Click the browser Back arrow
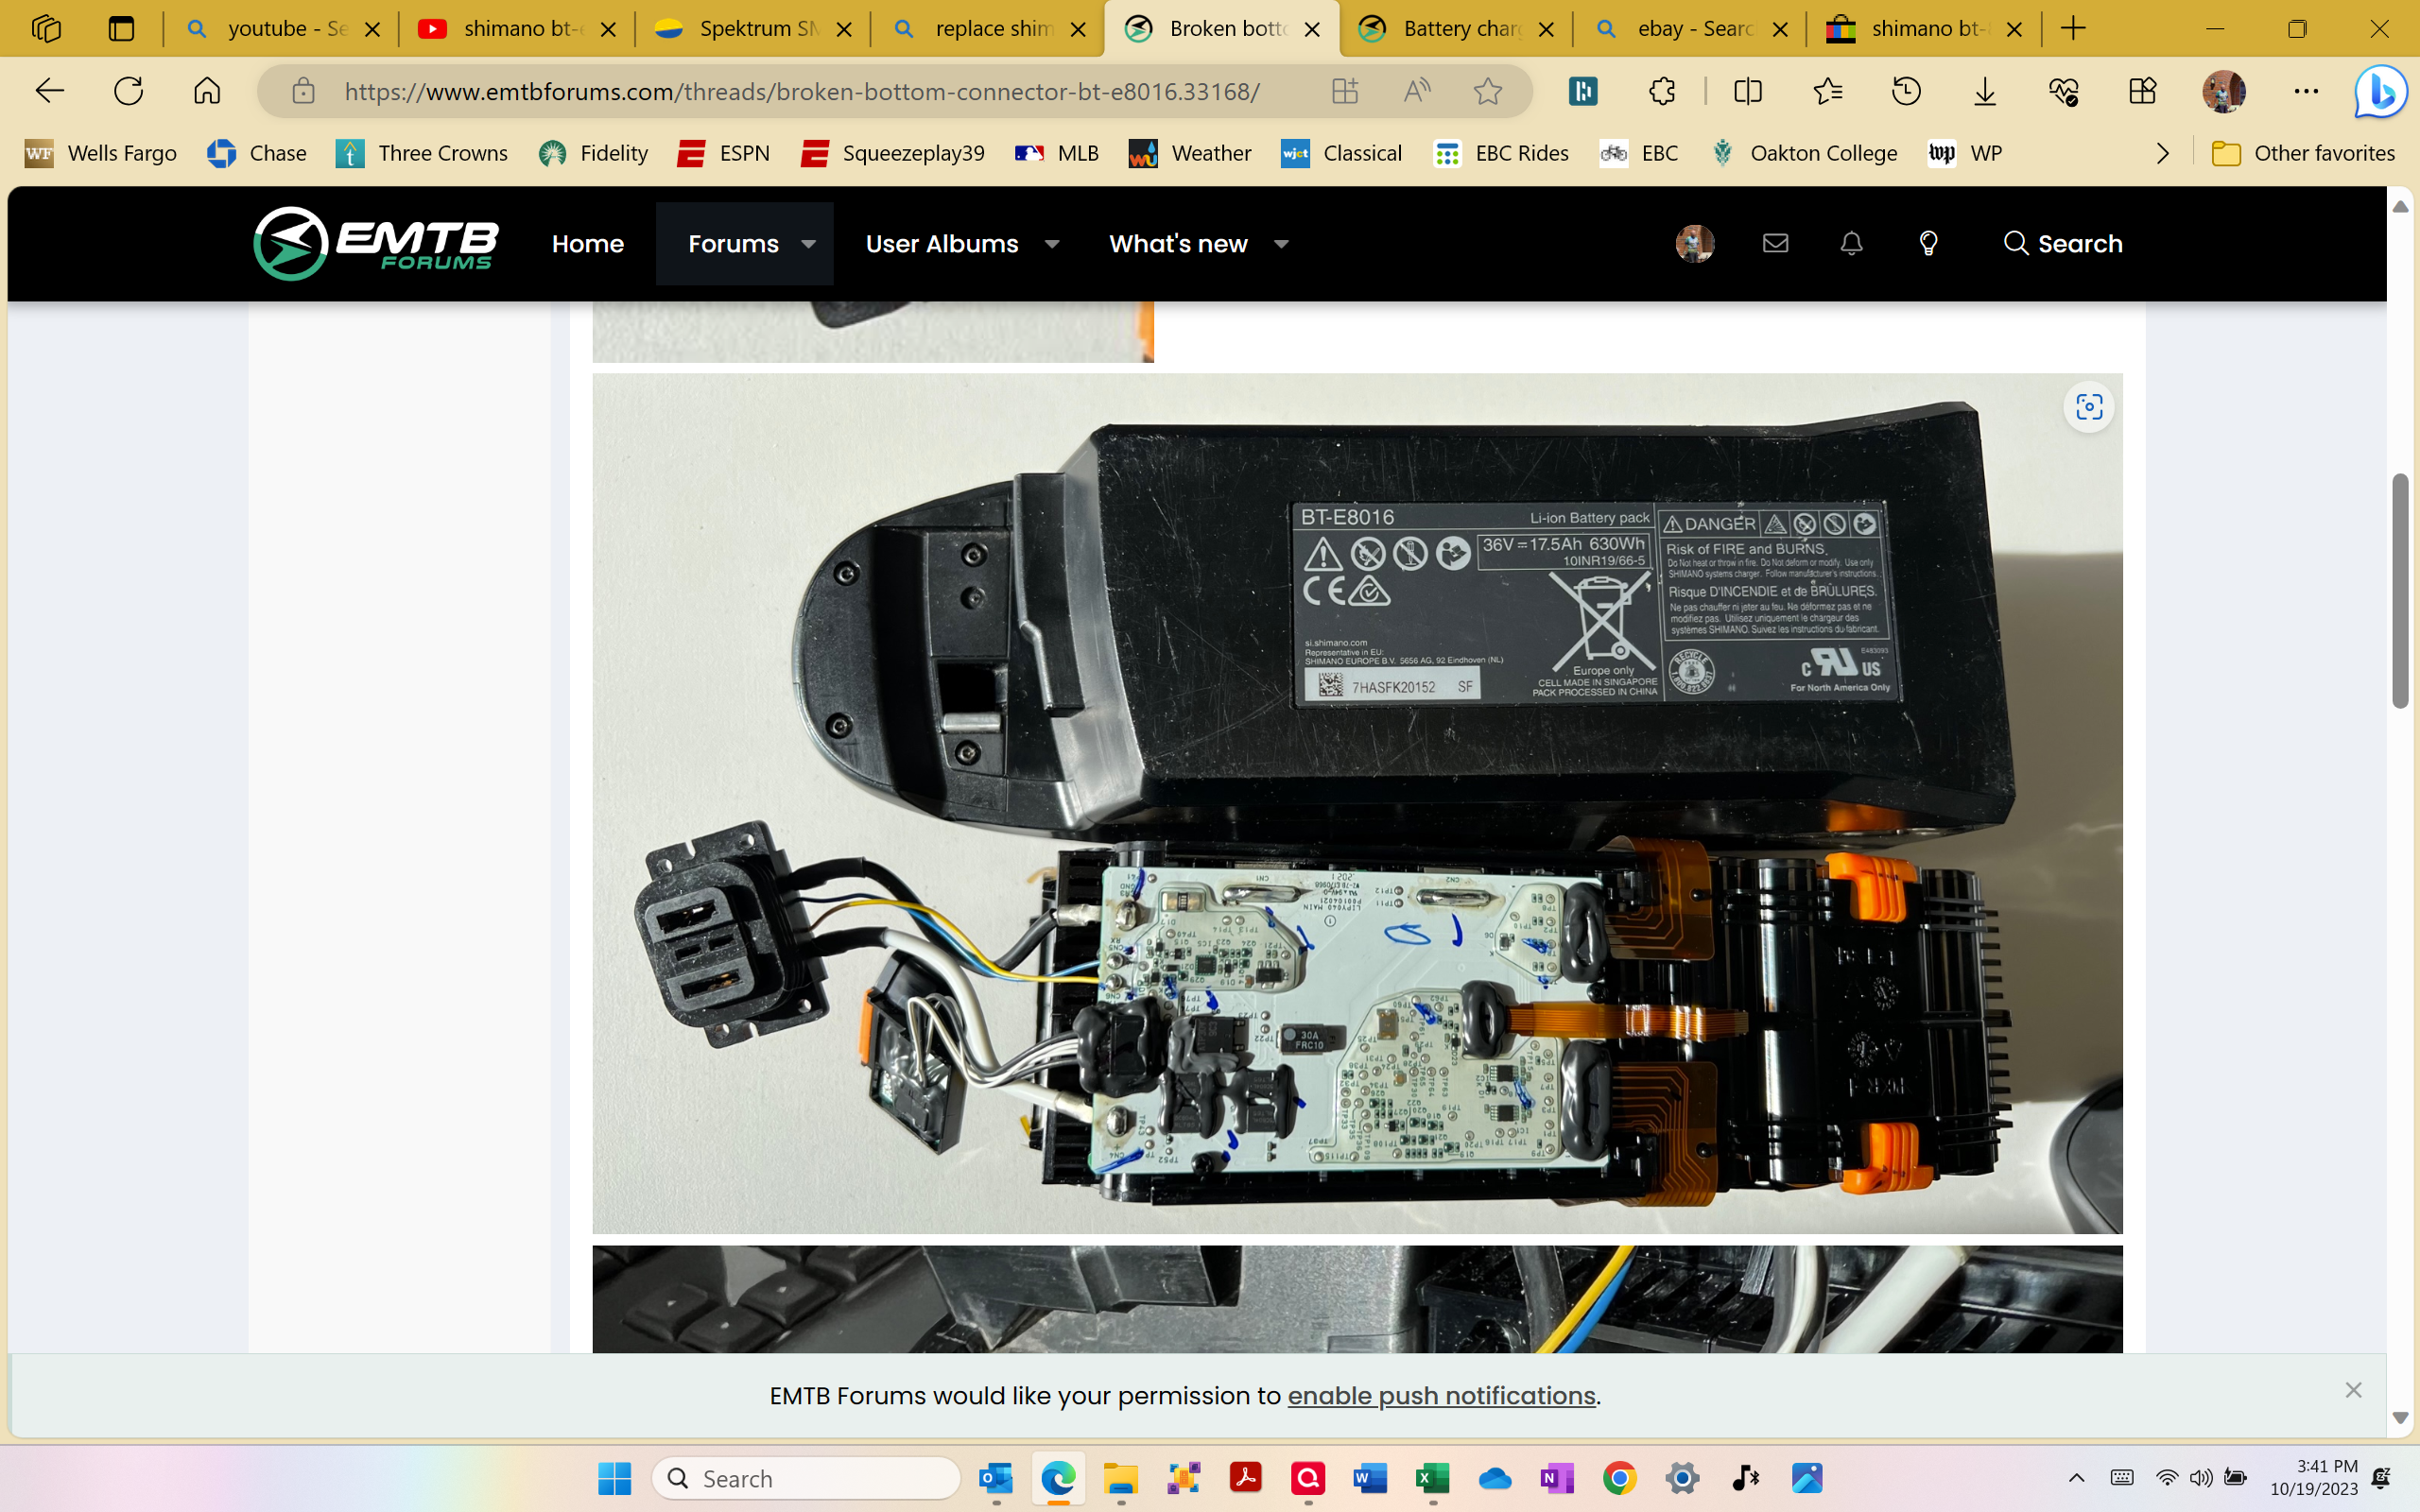Screen dimensions: 2420x1512 tap(49, 91)
